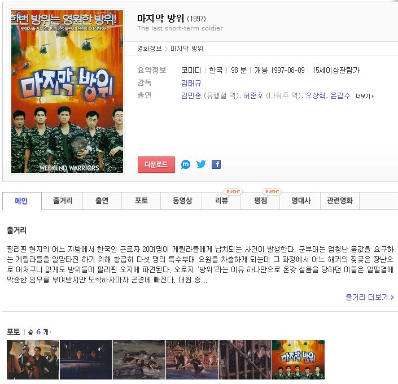Click the 마지막 방위 breadcrumb text
The height and width of the screenshot is (384, 398).
pos(187,48)
